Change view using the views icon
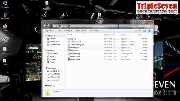 click(x=137, y=31)
